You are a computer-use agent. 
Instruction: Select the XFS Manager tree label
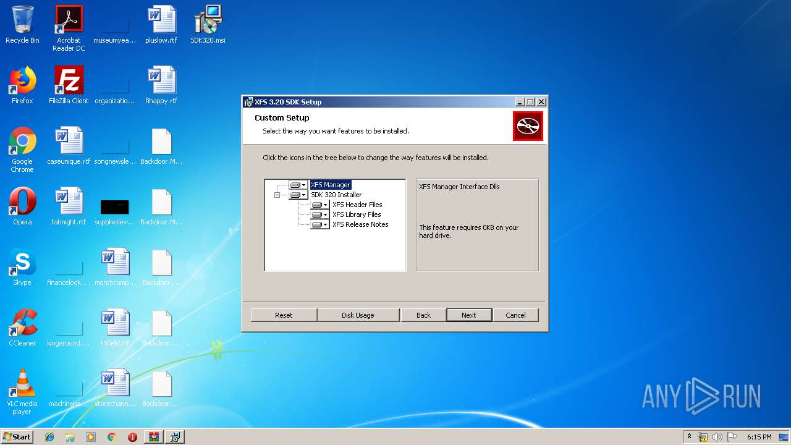pyautogui.click(x=331, y=185)
